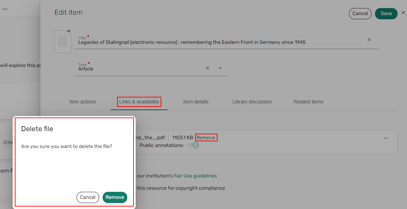Clear the Type field with its X icon
The image size is (407, 209).
[x=207, y=68]
